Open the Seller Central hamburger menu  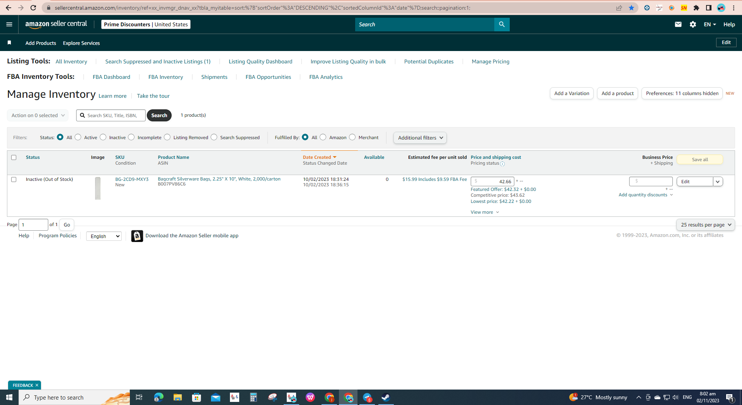9,24
